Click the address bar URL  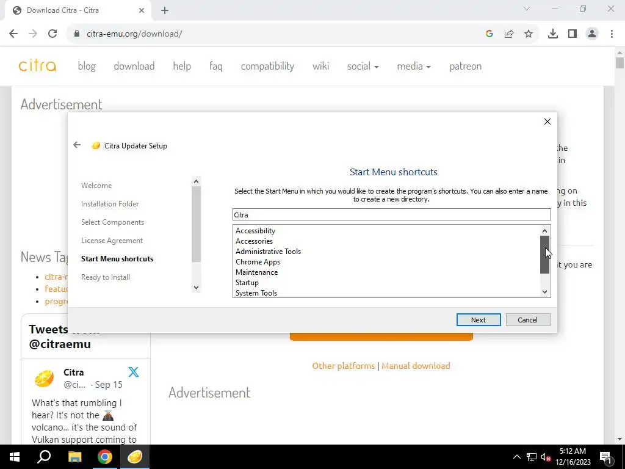(x=134, y=34)
